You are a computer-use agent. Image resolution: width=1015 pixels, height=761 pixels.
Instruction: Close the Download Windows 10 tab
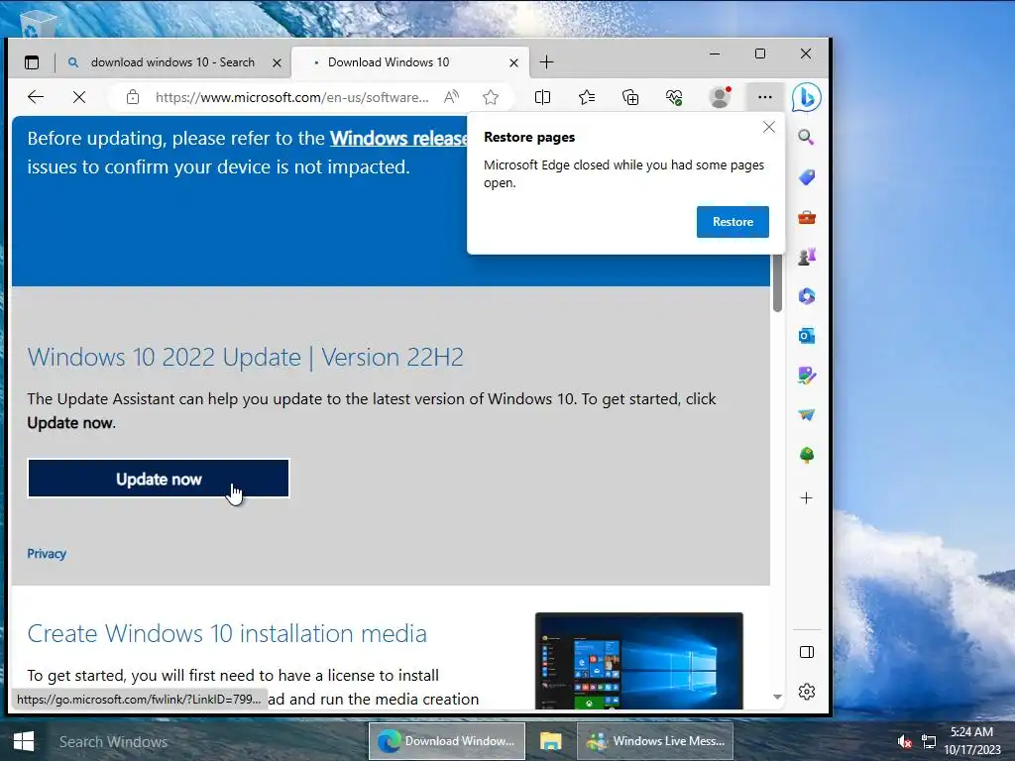tap(513, 62)
